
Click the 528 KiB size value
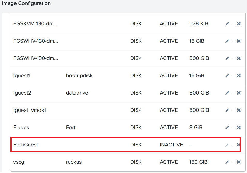[x=198, y=23]
